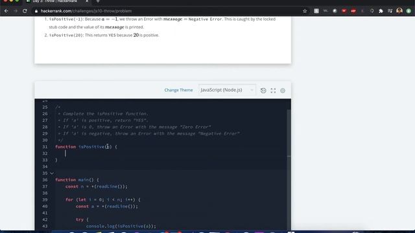
Task: Click the return "YES" comment on line 27
Action: point(103,120)
